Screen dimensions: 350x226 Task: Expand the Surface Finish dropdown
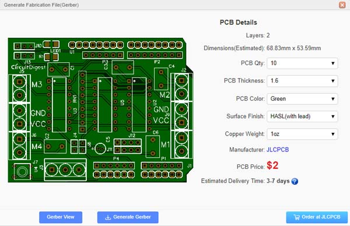coord(302,116)
